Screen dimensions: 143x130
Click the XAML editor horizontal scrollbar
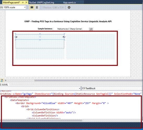click(x=42, y=120)
